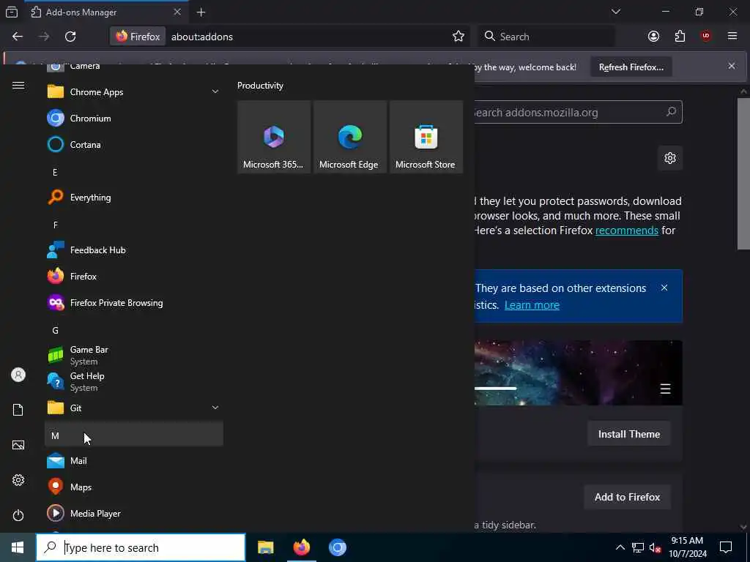Open Firefox View button at tab bar left
The width and height of the screenshot is (750, 562).
pos(12,12)
